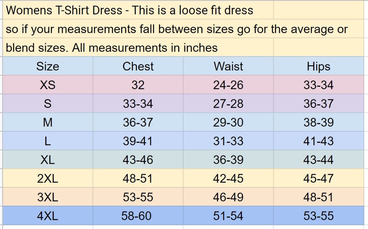The height and width of the screenshot is (229, 368).
Task: Select the chest value 32 cell
Action: [x=138, y=85]
